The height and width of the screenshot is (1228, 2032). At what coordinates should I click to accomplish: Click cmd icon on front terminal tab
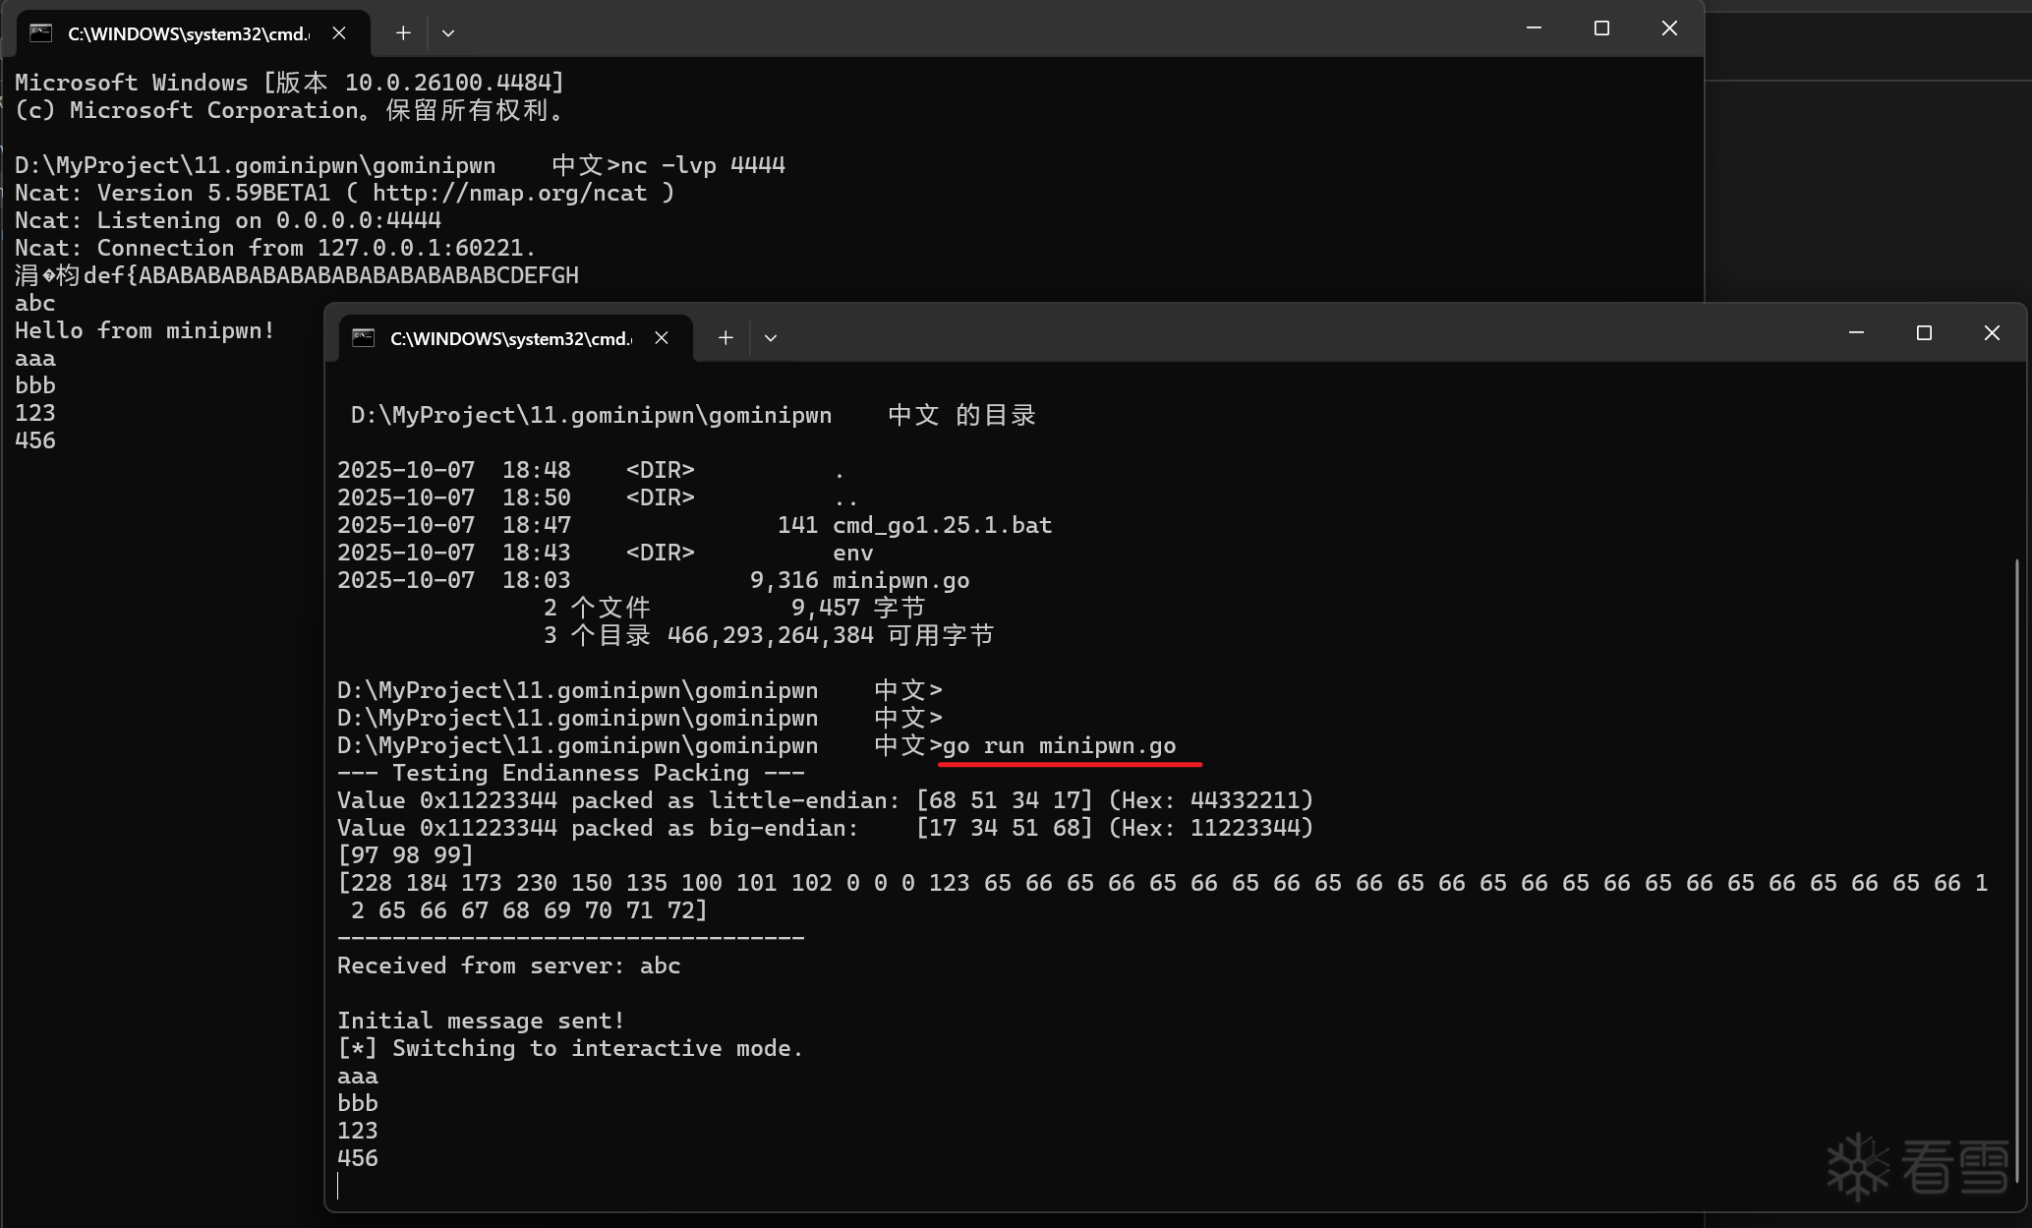coord(364,338)
